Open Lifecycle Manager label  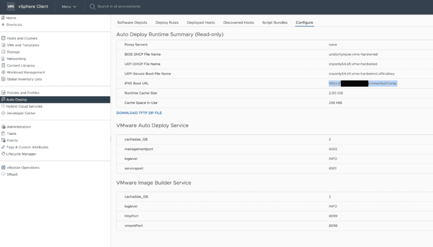point(21,154)
